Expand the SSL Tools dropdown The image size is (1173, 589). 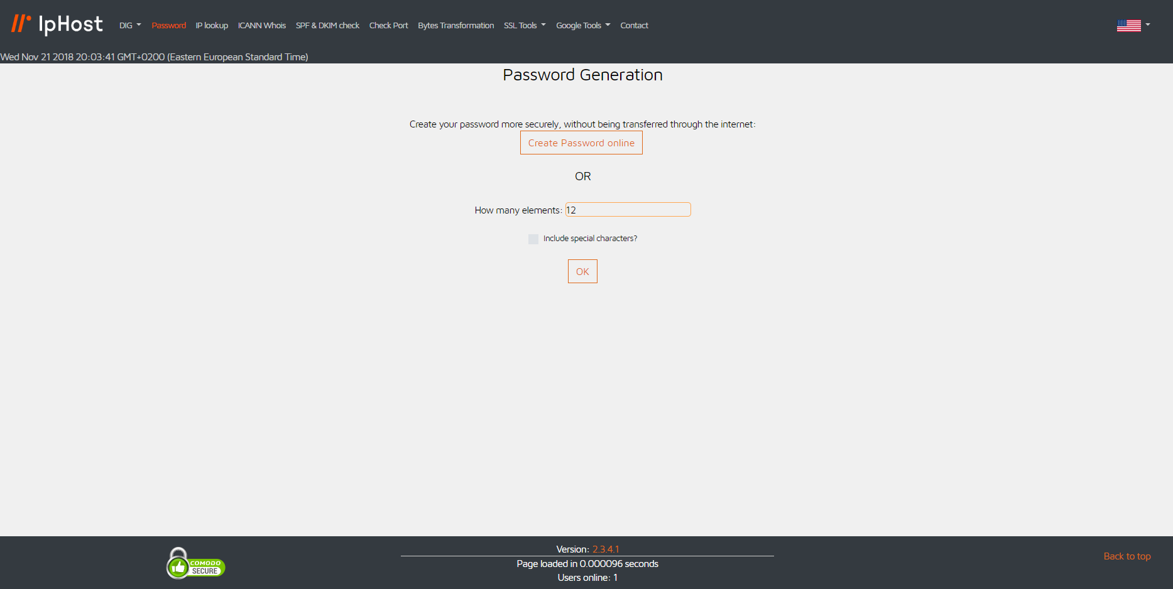coord(525,25)
